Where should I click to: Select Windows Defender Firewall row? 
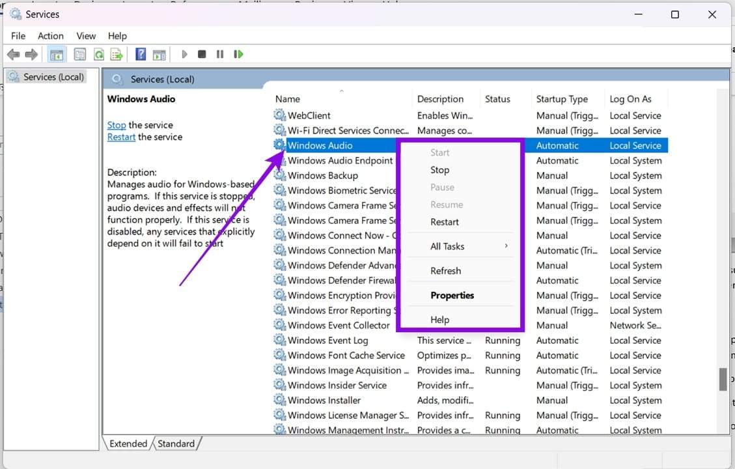(x=471, y=280)
